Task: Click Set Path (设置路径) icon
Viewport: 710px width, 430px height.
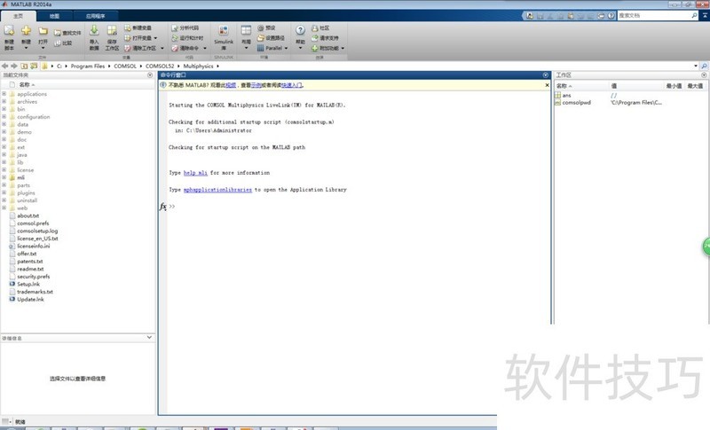Action: point(260,38)
